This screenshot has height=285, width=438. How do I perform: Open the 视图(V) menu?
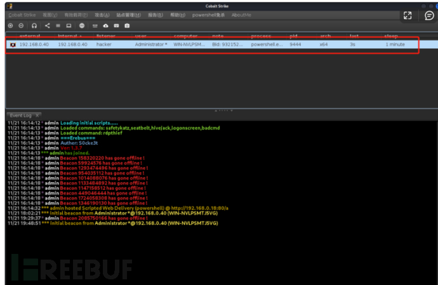(50, 15)
